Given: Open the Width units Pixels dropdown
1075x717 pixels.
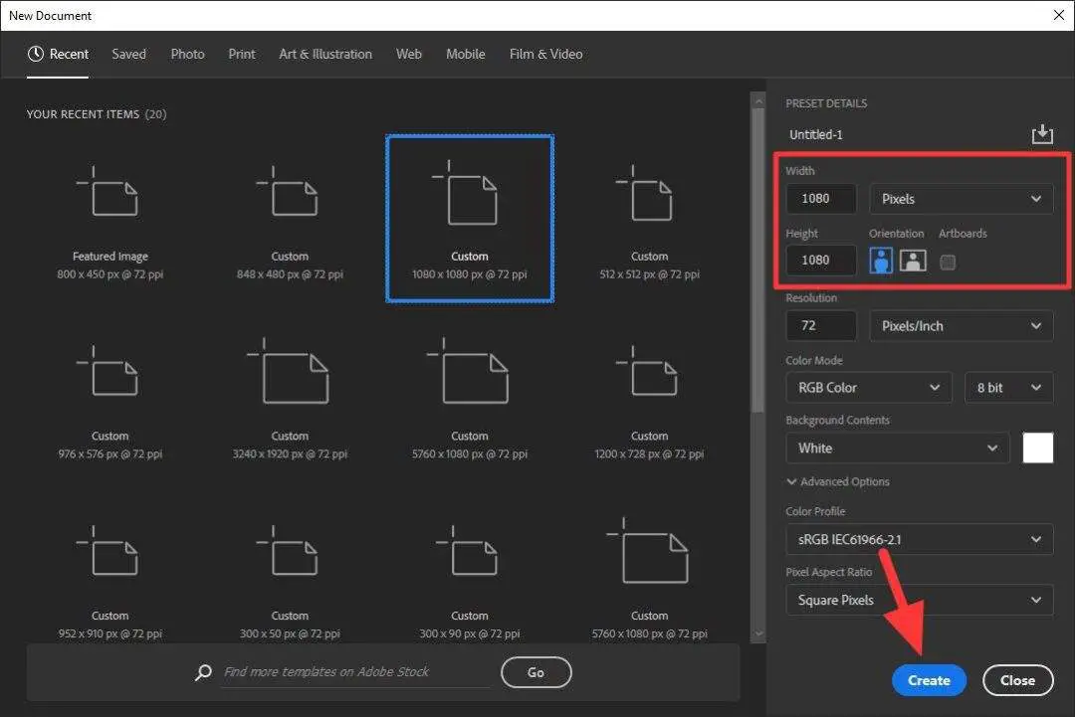Looking at the screenshot, I should click(x=960, y=198).
